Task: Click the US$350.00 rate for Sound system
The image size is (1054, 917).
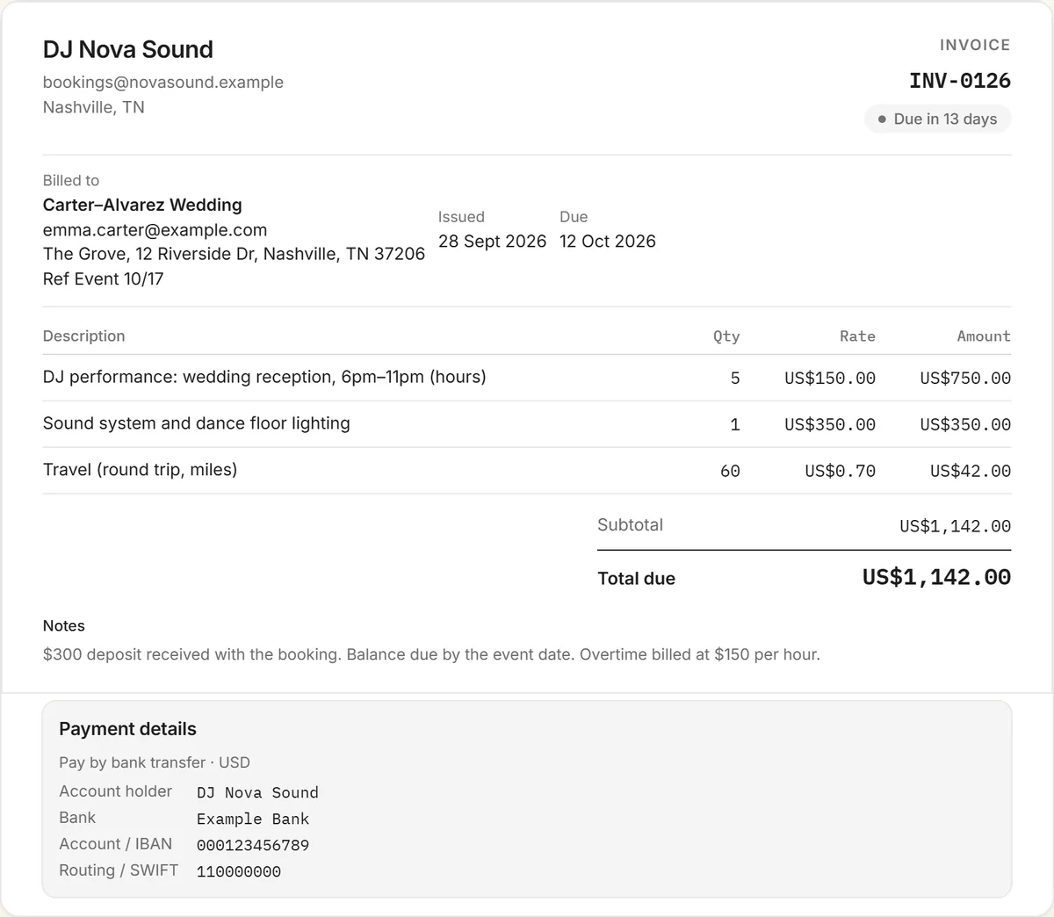Action: click(830, 425)
